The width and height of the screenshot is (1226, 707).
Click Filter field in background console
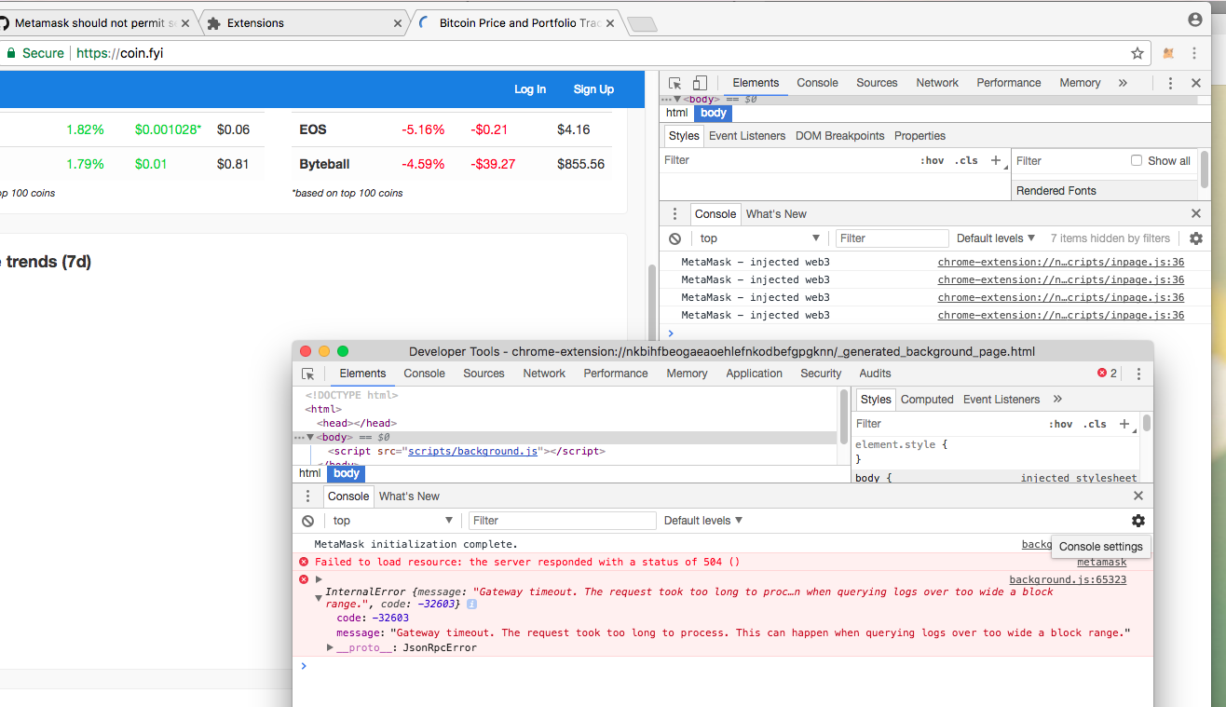tap(563, 521)
